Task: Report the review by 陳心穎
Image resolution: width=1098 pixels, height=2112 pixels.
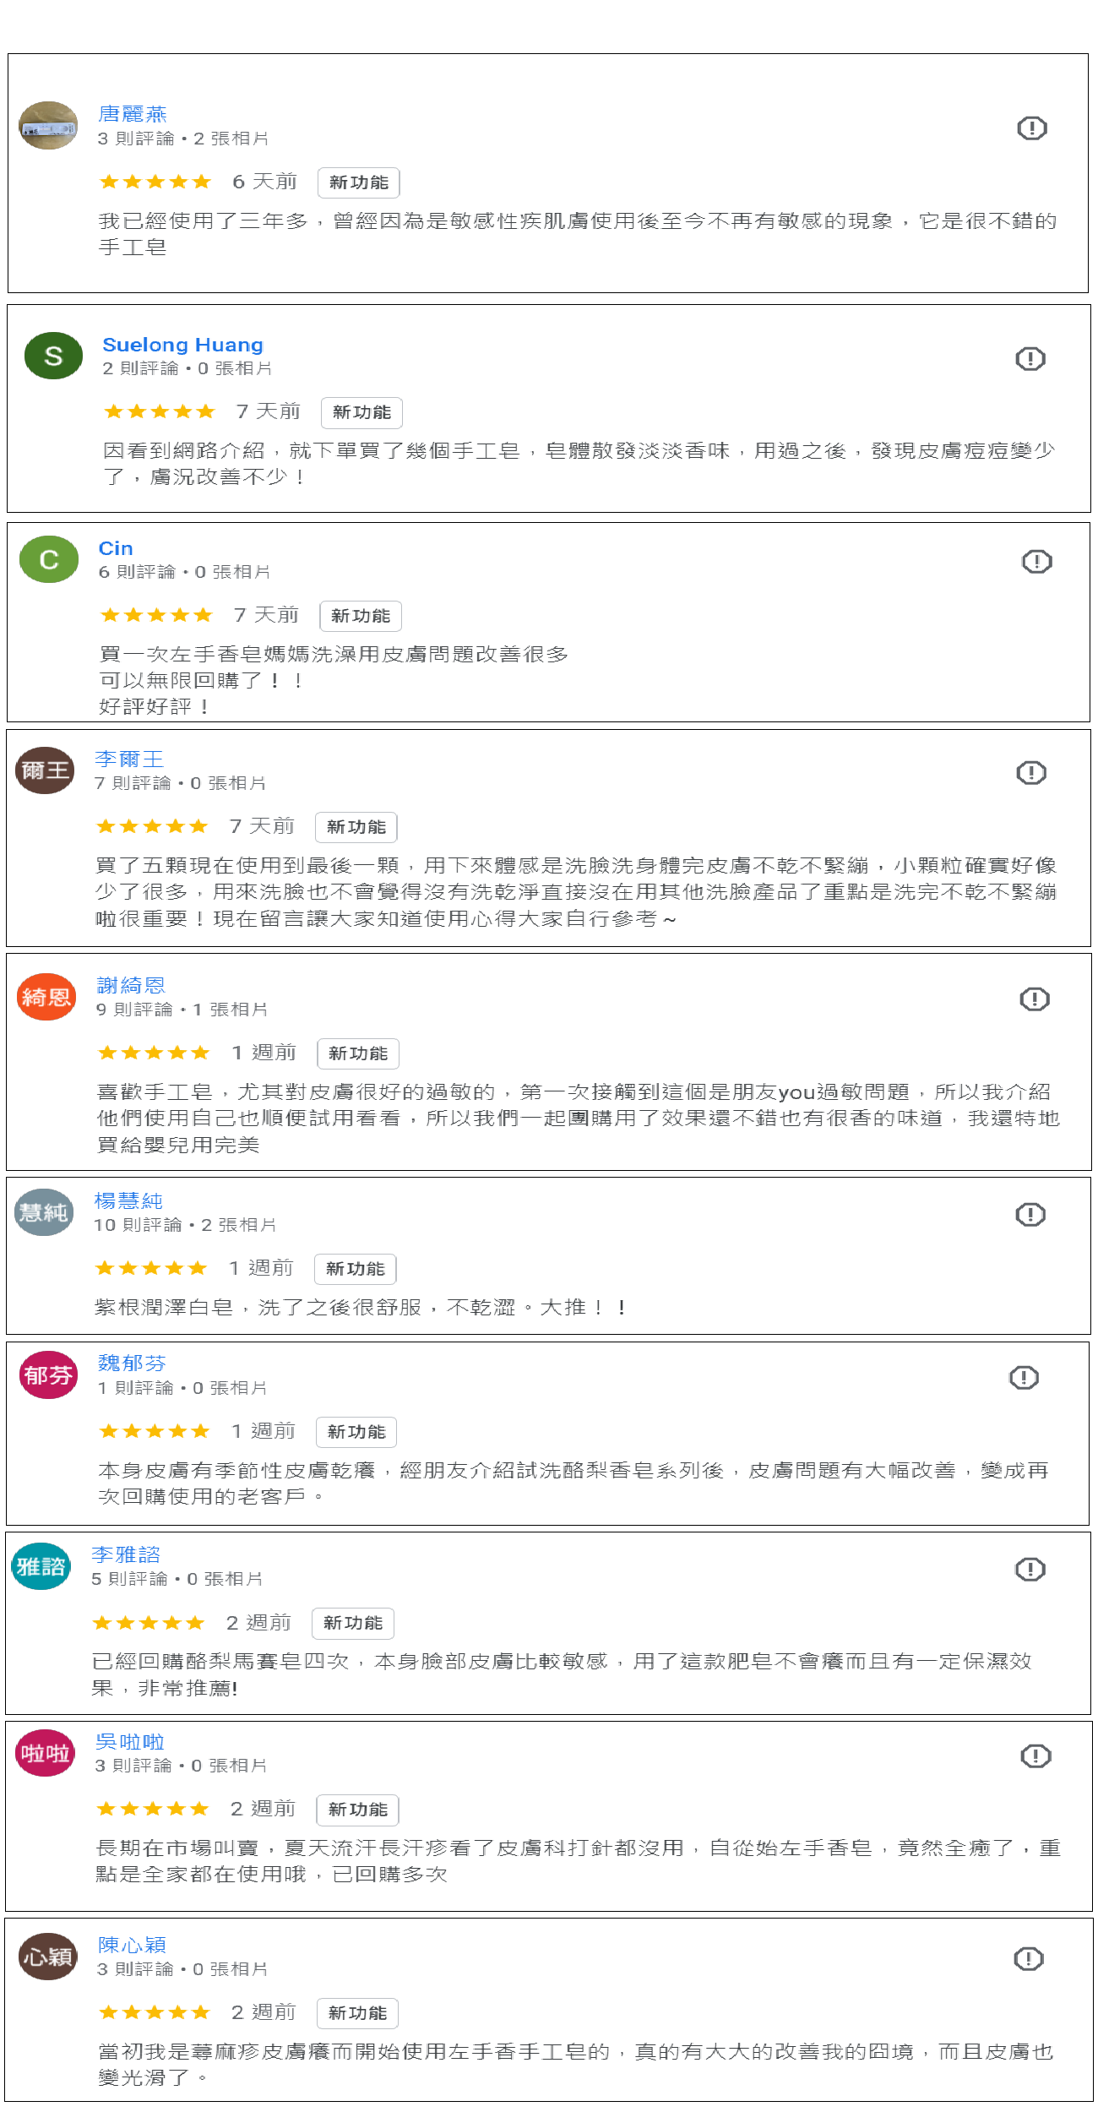Action: point(1028,1959)
